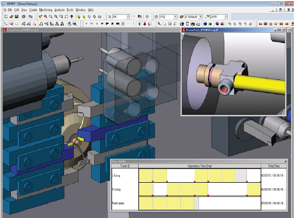
Task: Select the red zoom magnifier tool
Action: (x=46, y=17)
